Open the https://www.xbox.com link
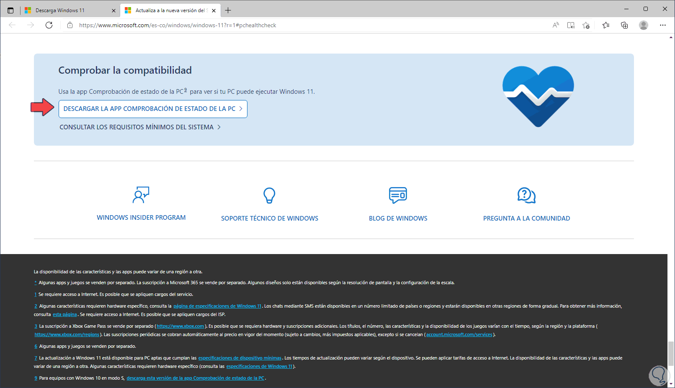 tap(180, 326)
